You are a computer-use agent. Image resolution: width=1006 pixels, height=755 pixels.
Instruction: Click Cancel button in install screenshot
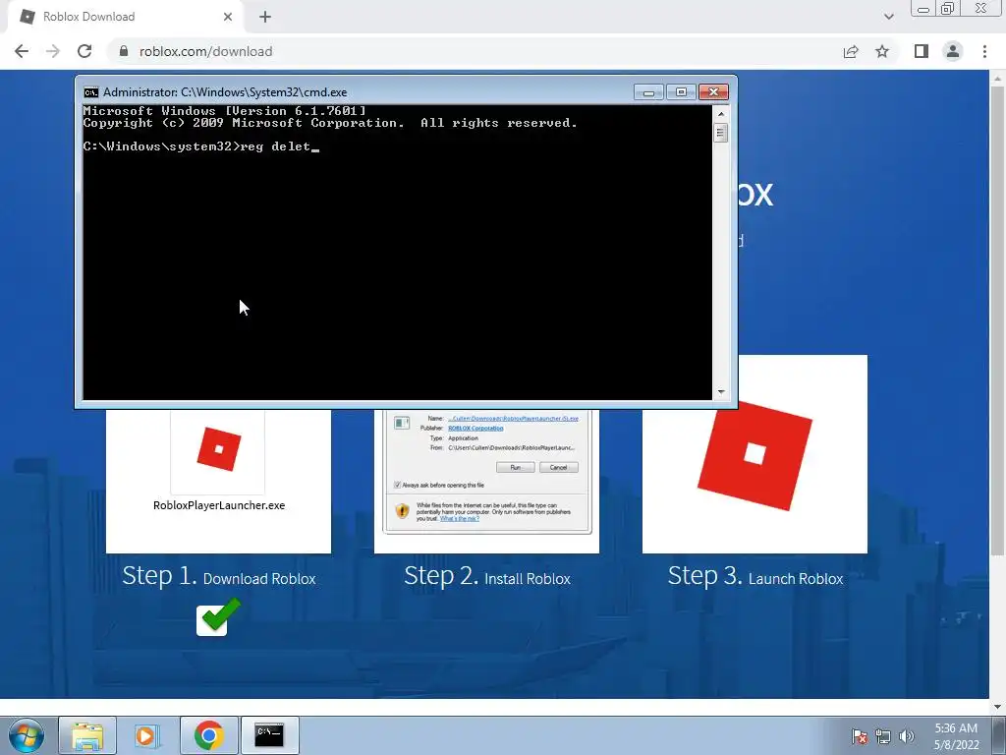(x=559, y=467)
